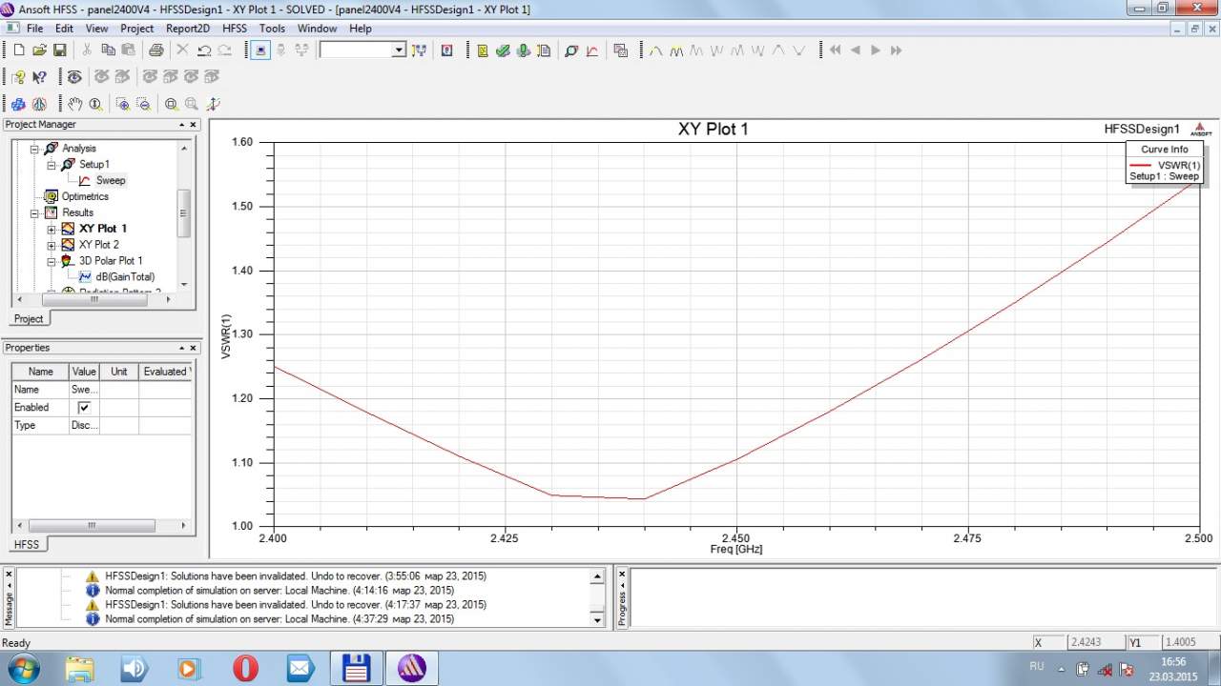This screenshot has width=1221, height=686.
Task: Click the Validate green checkmark icon
Action: point(503,50)
